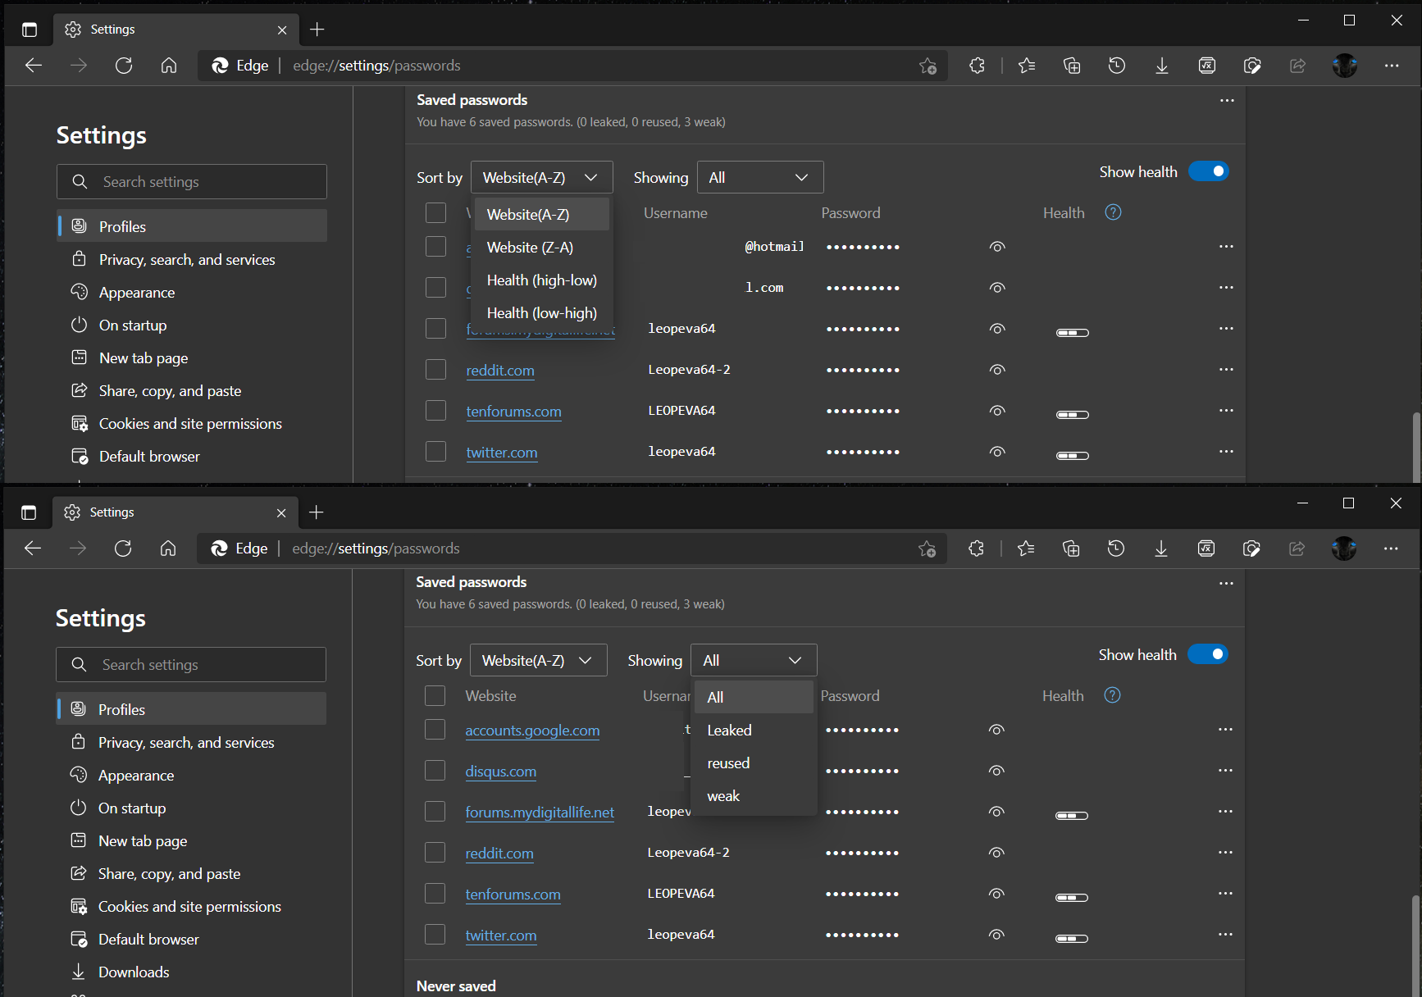Click Extensions icon in upper window toolbar

point(977,66)
